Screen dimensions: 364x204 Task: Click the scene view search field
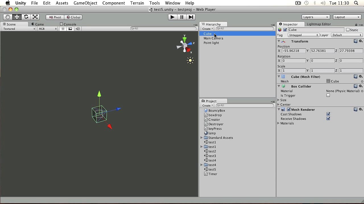[x=163, y=29]
